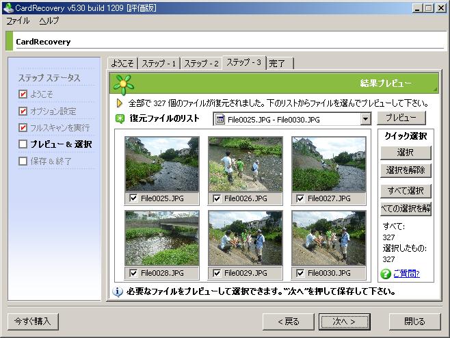Image resolution: width=450 pixels, height=338 pixels.
Task: Click the フルスキャンを実行 step status checkbox
Action: (23, 127)
